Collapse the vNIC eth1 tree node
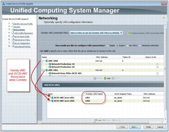 43,70
